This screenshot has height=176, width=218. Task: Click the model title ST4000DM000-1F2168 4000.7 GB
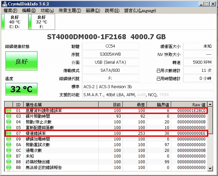click(106, 37)
